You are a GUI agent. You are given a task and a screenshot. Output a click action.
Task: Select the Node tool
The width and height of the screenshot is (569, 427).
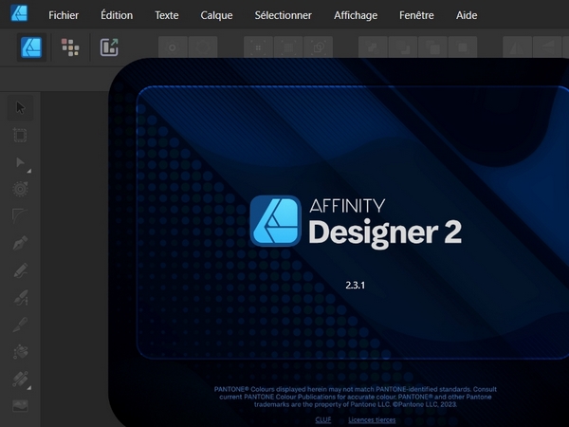coord(20,162)
